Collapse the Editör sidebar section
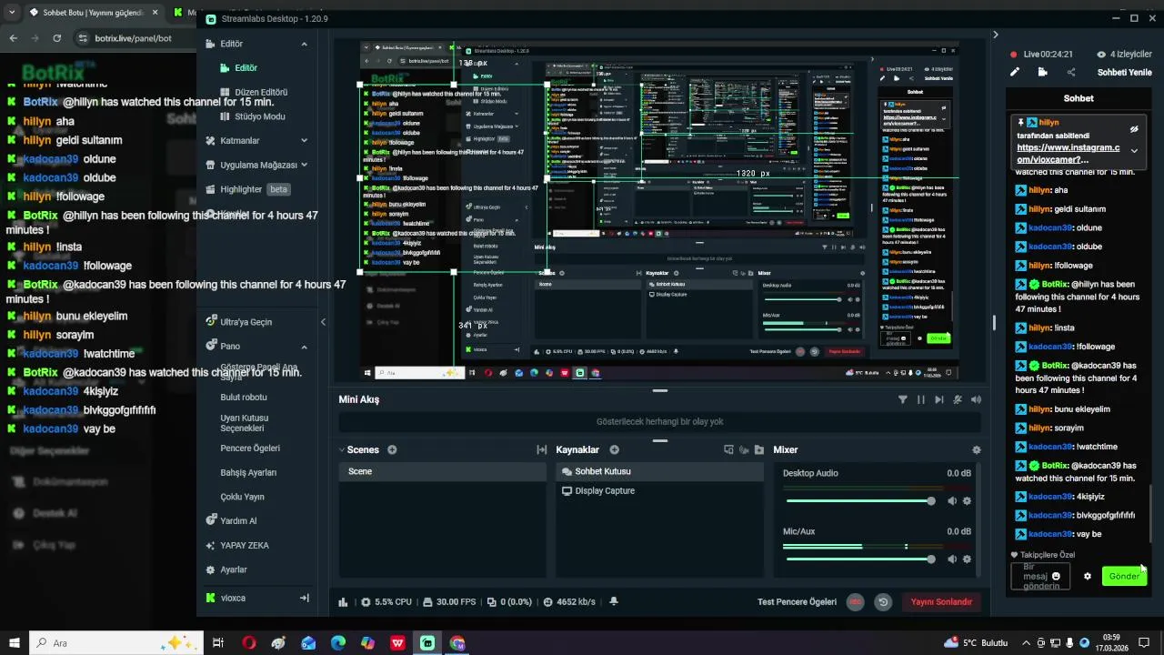Viewport: 1164px width, 655px height. [304, 44]
